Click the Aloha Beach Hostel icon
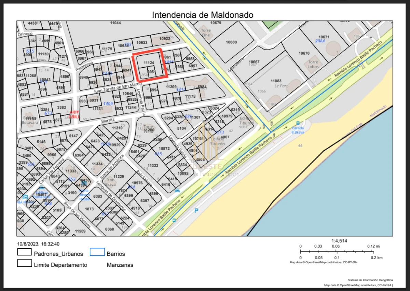Image resolution: width=410 pixels, height=291 pixels. pos(84,183)
